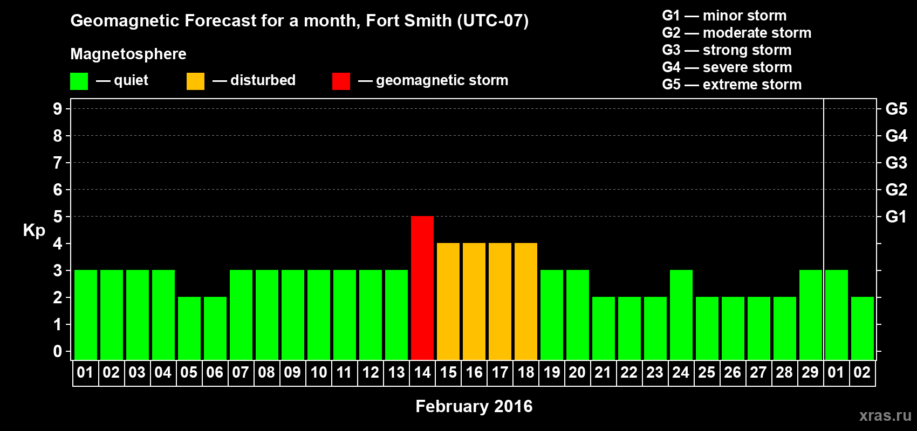The image size is (917, 431).
Task: Click the 'G1 — minor storm' legend line
Action: click(x=724, y=16)
